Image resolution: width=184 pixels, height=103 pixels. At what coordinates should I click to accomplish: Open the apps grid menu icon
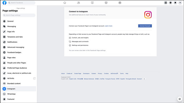coord(166,3)
